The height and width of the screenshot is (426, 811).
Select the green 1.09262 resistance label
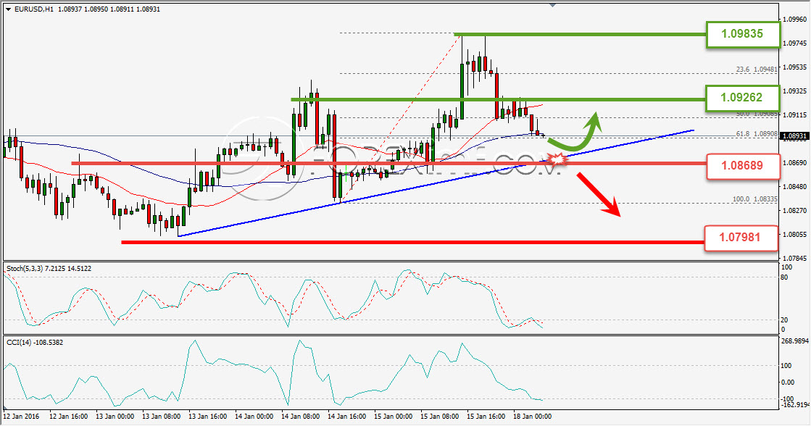(743, 97)
